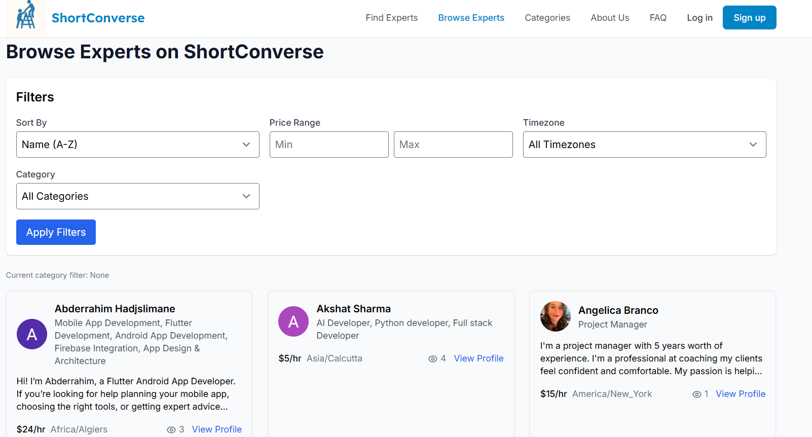This screenshot has height=437, width=812.
Task: Click the eye views icon on Abderrahim's card
Action: 171,430
